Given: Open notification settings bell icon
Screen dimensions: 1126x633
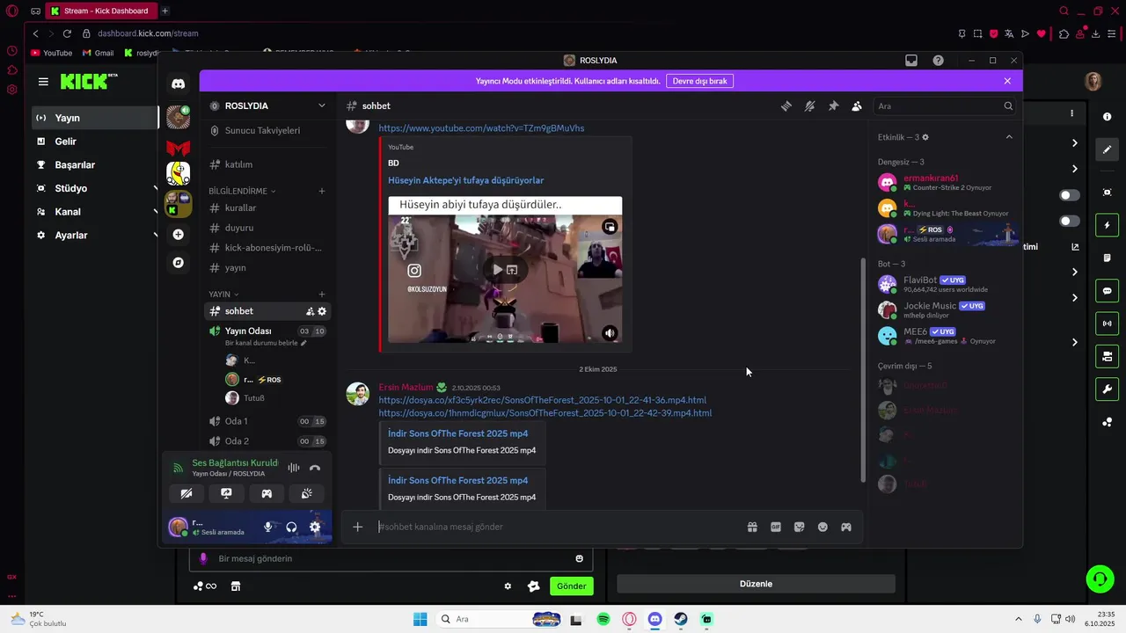Looking at the screenshot, I should point(809,106).
